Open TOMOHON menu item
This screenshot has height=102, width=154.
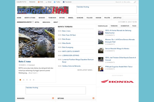52,18
